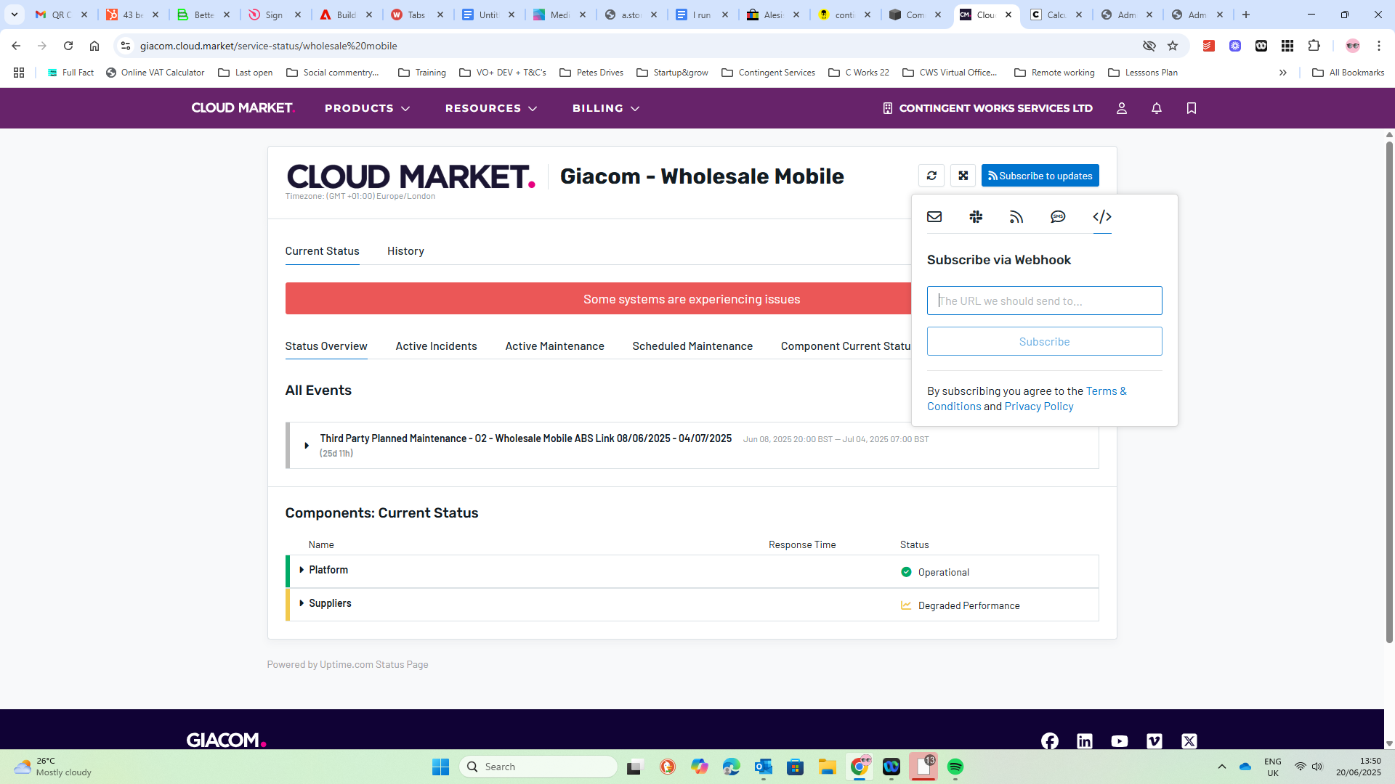Select the RSS feed subscription icon

[x=1016, y=216]
